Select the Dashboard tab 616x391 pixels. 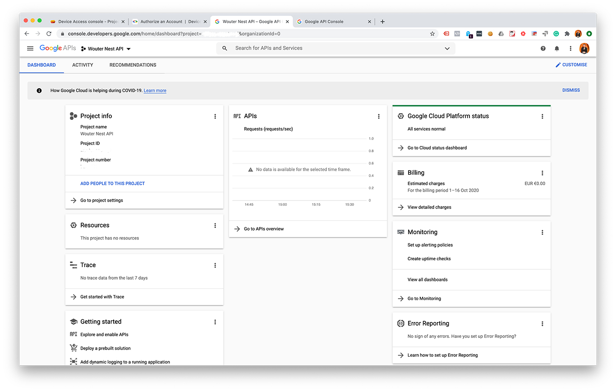click(41, 65)
